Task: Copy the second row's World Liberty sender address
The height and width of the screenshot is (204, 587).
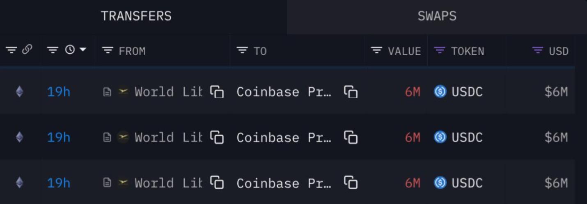Action: tap(217, 137)
